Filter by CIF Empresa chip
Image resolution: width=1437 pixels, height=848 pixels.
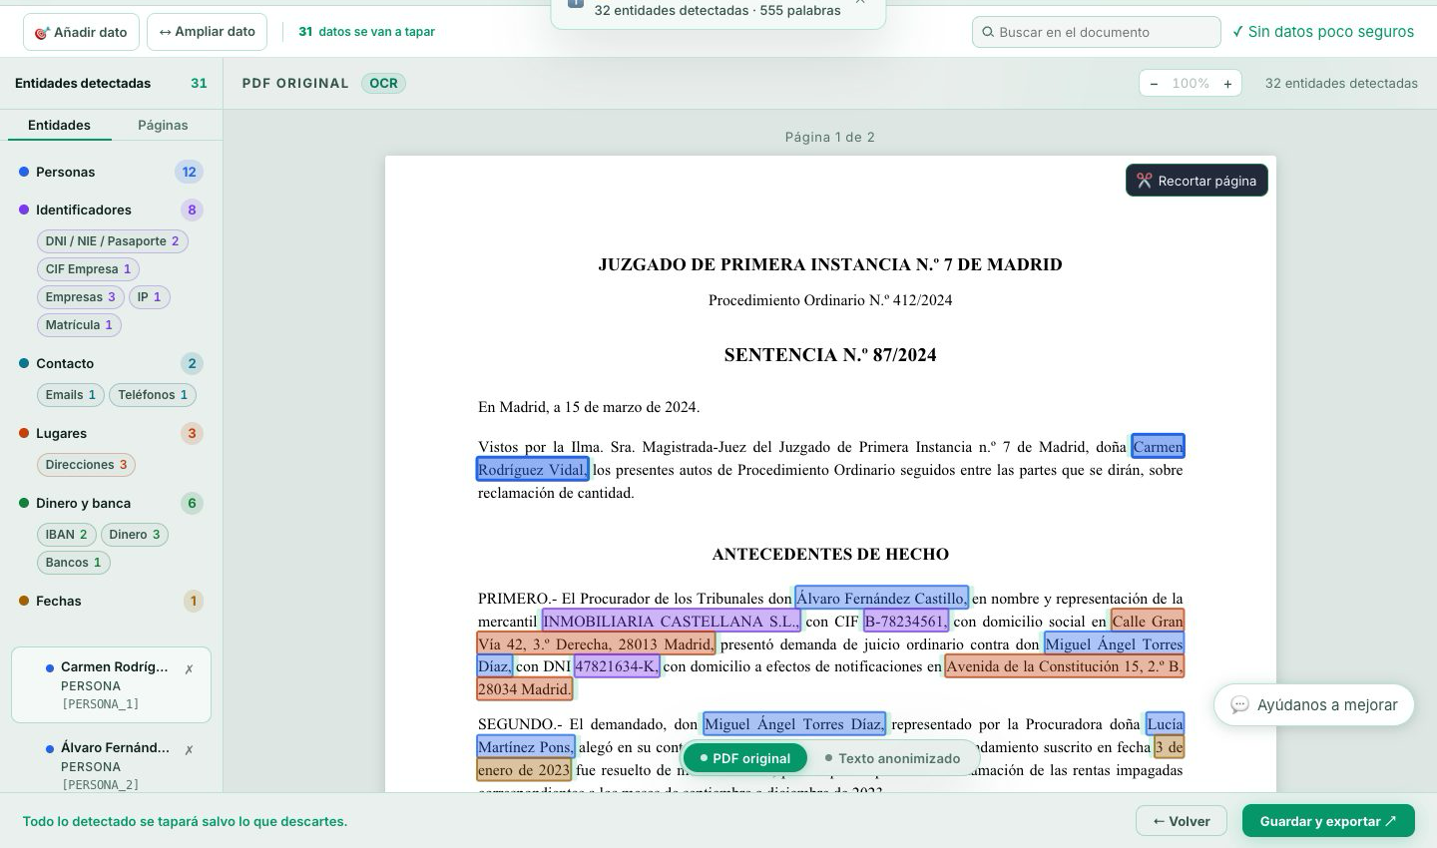pos(88,269)
